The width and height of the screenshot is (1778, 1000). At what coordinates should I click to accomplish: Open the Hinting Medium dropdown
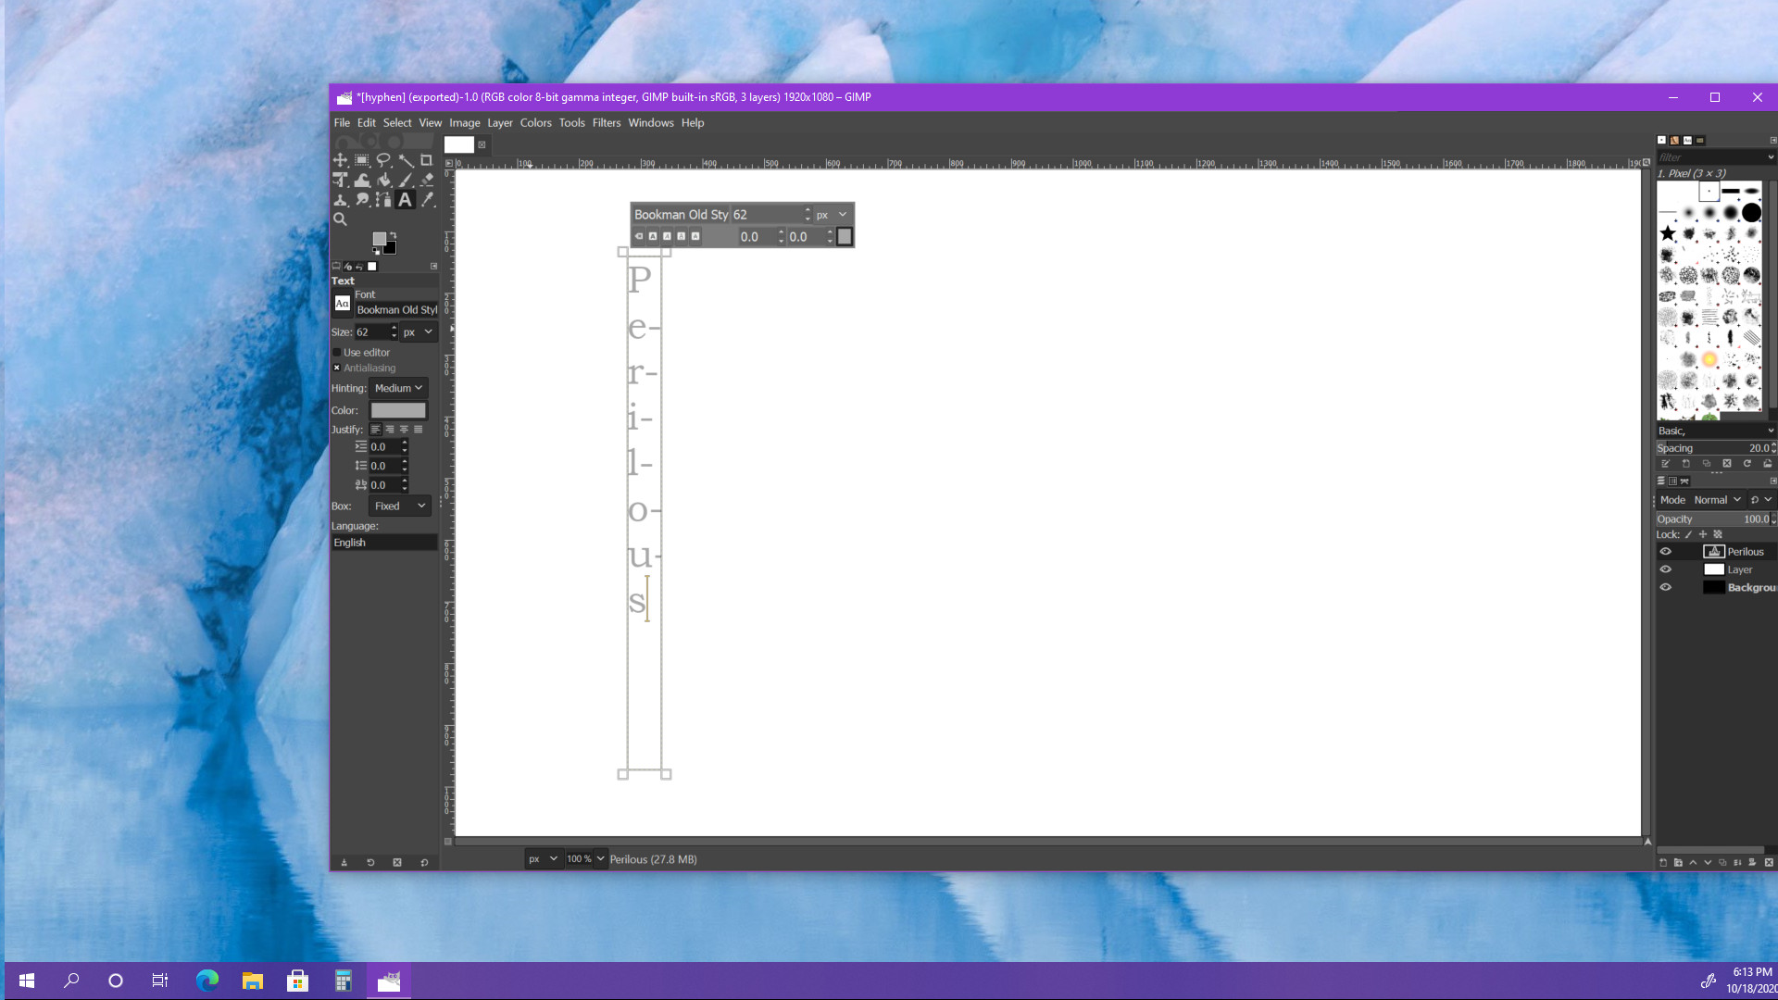point(398,389)
